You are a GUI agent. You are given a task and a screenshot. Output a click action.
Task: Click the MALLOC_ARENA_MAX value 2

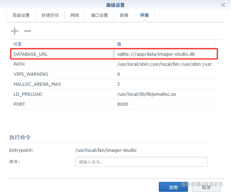click(119, 84)
